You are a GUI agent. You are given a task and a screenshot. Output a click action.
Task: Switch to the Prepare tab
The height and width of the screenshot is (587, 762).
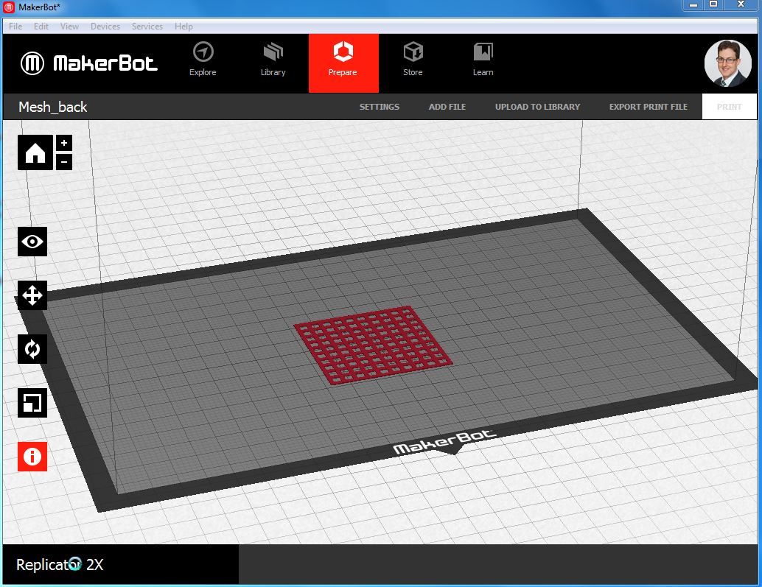click(x=343, y=59)
